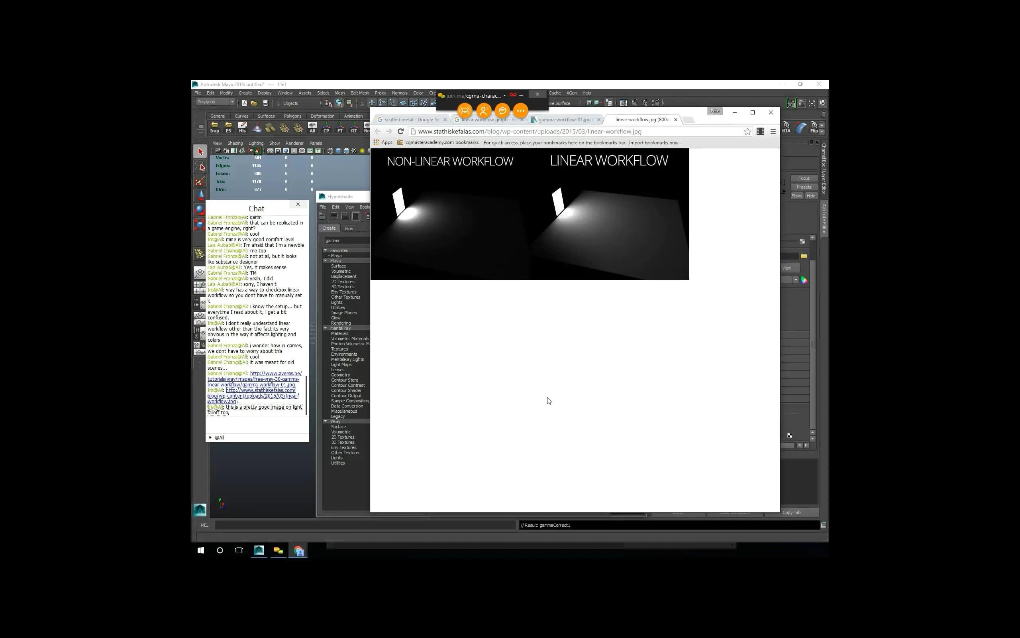Click the Imp shelf icon in Maya
1020x638 pixels.
pyautogui.click(x=214, y=128)
